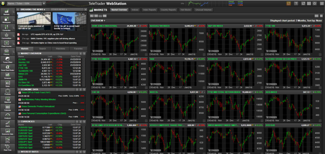Switch to the Country Reports tab
Image resolution: width=325 pixels, height=154 pixels.
[168, 10]
